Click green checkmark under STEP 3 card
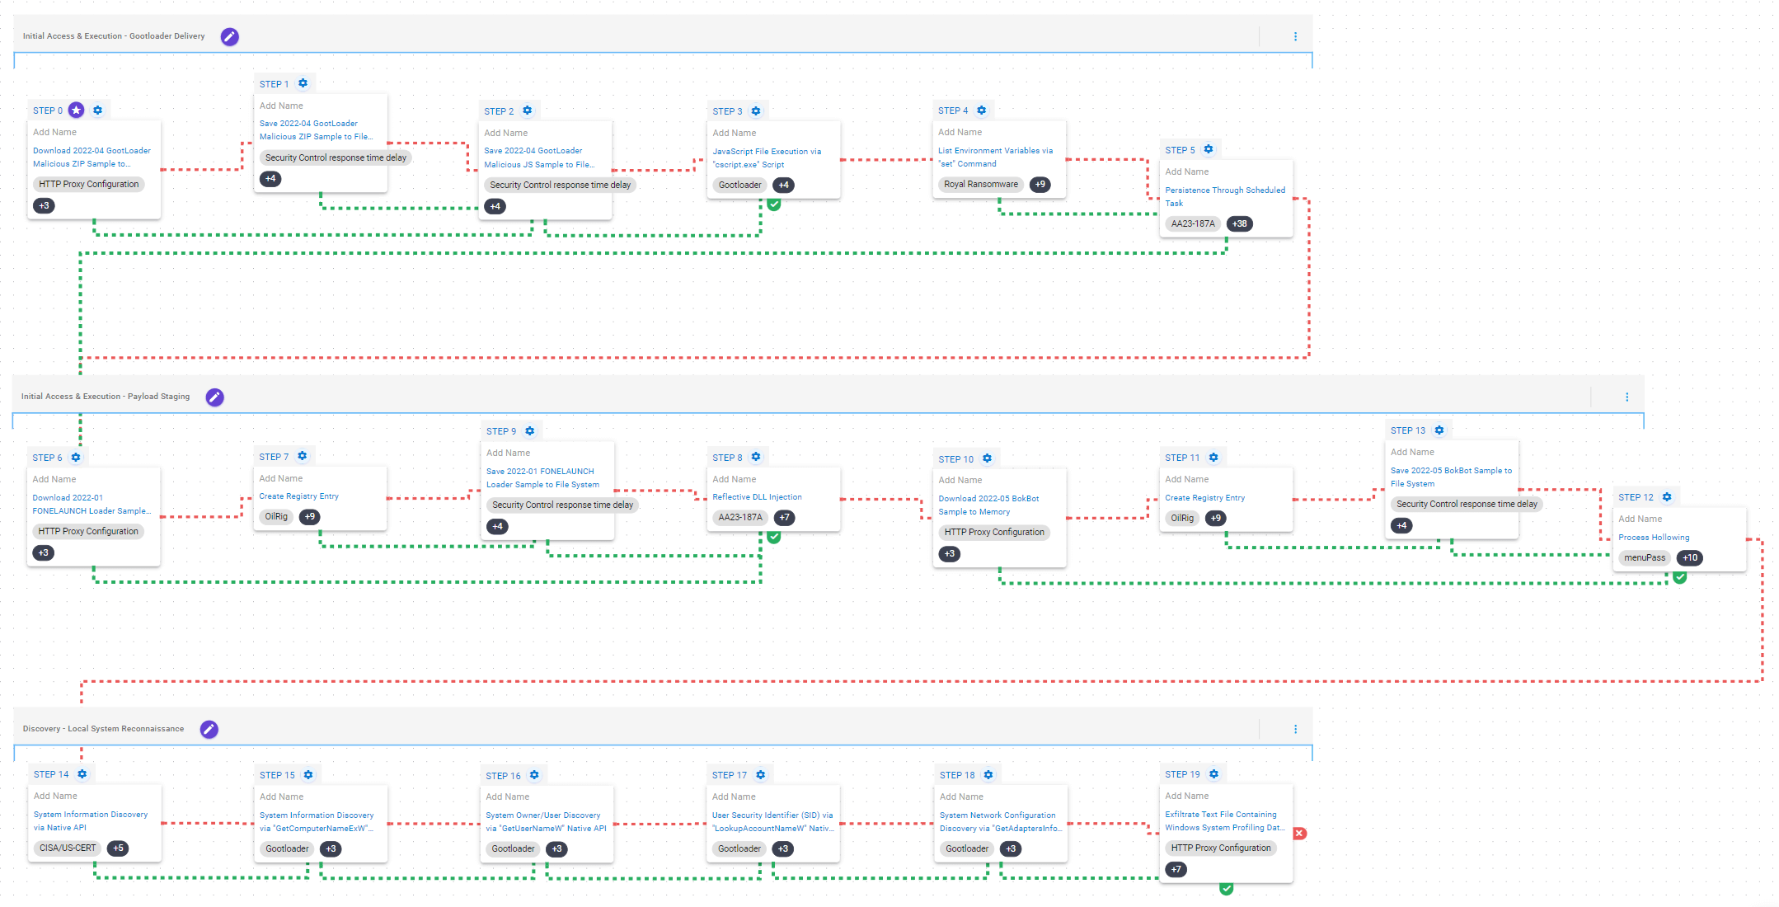 point(773,204)
